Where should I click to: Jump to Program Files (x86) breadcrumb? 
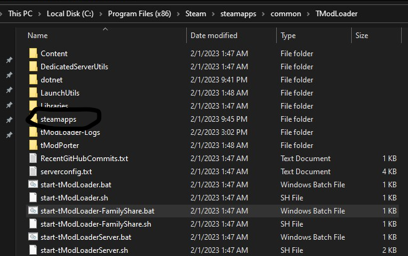click(139, 14)
